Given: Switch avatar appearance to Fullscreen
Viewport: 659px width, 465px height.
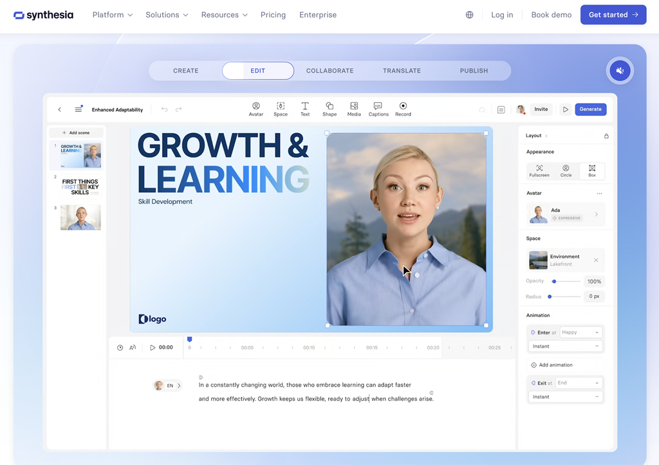Looking at the screenshot, I should 539,170.
